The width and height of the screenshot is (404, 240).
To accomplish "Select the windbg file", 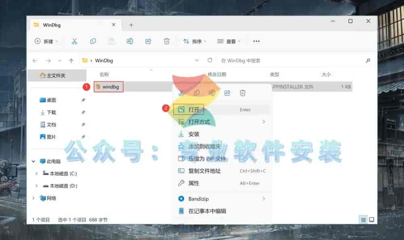I will (x=108, y=87).
